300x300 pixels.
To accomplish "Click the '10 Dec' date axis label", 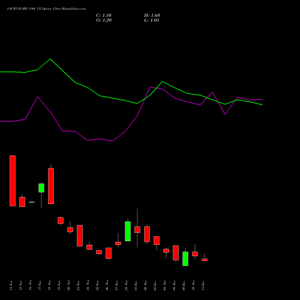I will pyautogui.click(x=193, y=286).
